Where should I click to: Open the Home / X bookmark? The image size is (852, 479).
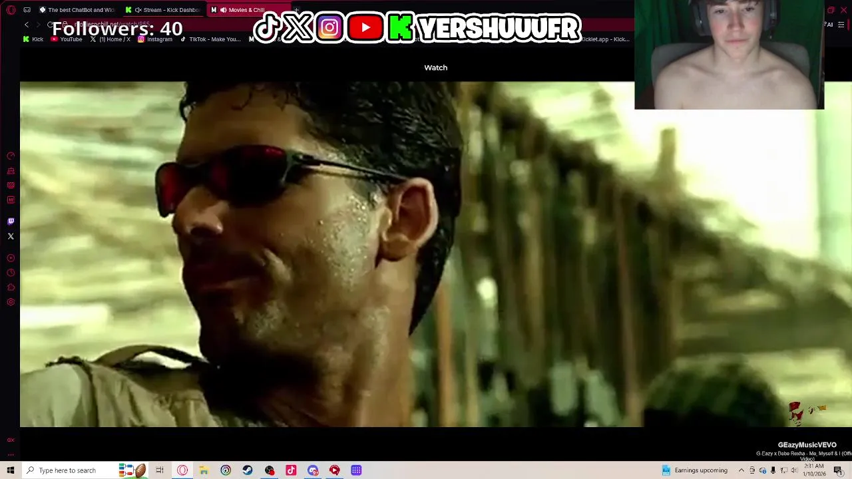[110, 39]
